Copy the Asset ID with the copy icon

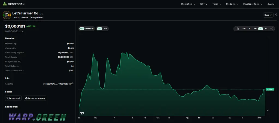[72, 84]
